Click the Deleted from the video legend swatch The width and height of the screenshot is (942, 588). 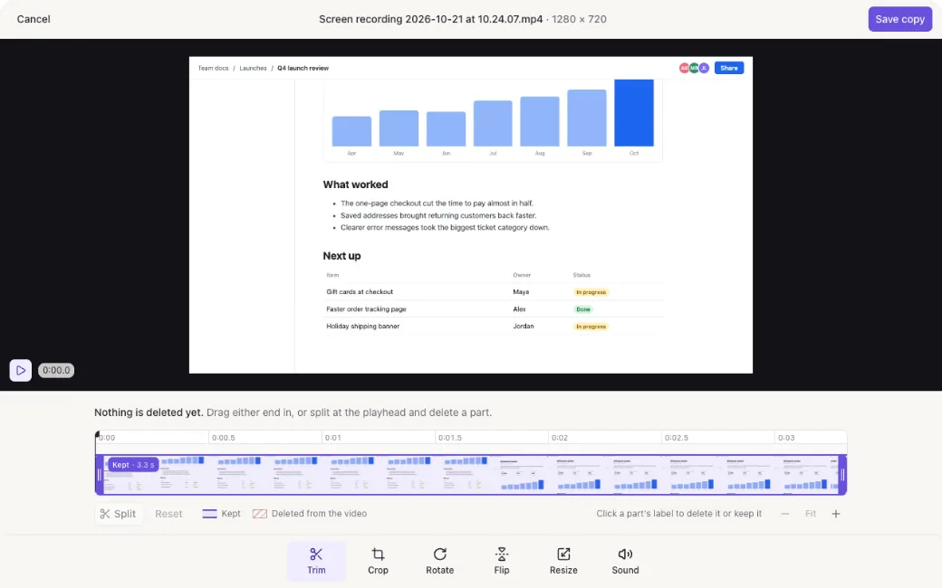[x=260, y=514]
